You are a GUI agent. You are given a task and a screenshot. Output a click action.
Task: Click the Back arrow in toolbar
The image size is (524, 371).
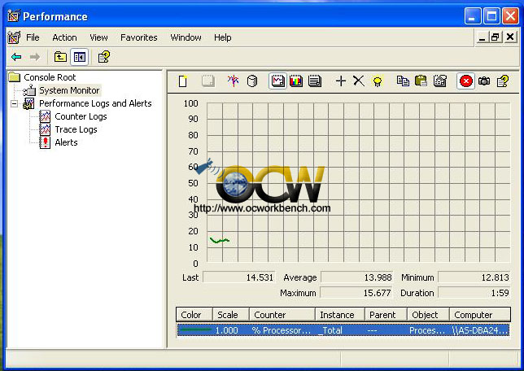(x=16, y=57)
